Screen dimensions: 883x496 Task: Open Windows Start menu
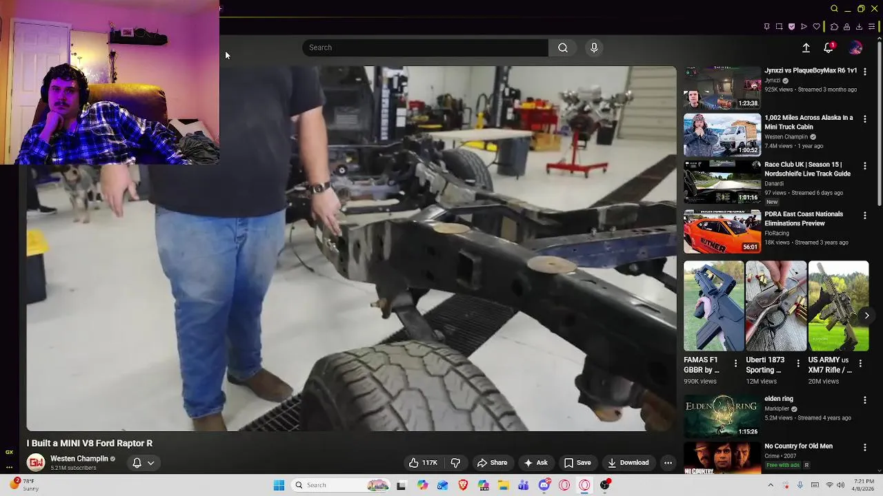(279, 485)
